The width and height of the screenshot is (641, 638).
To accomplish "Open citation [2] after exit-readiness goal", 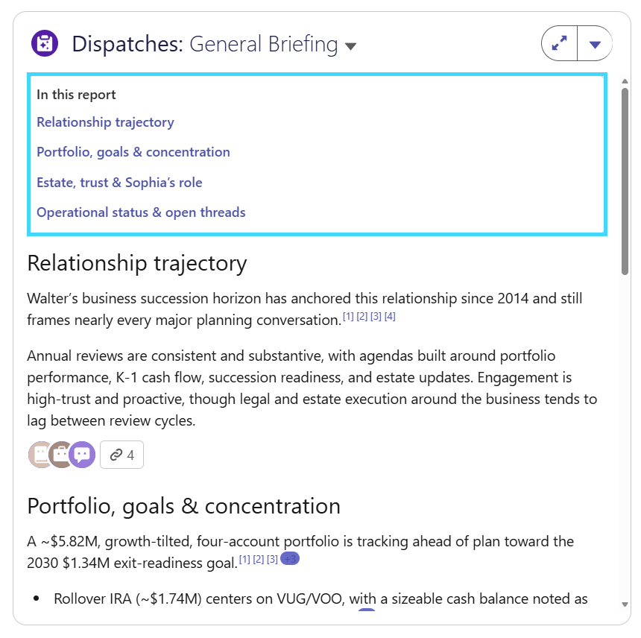I will pos(259,559).
